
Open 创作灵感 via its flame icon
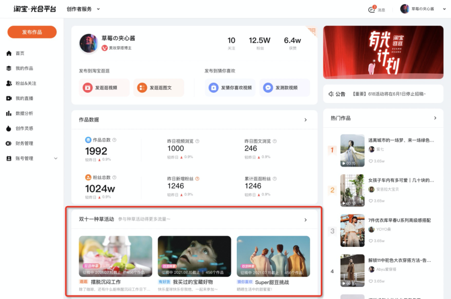coord(9,128)
